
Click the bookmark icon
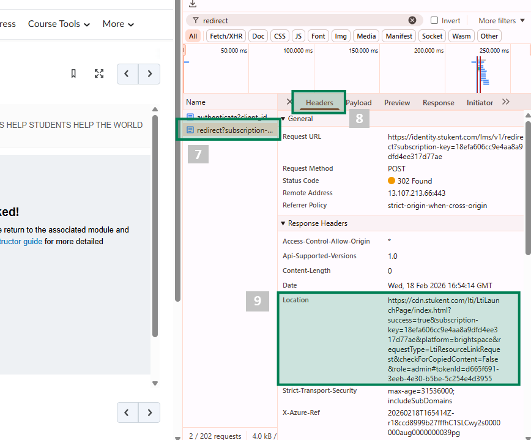pyautogui.click(x=73, y=74)
